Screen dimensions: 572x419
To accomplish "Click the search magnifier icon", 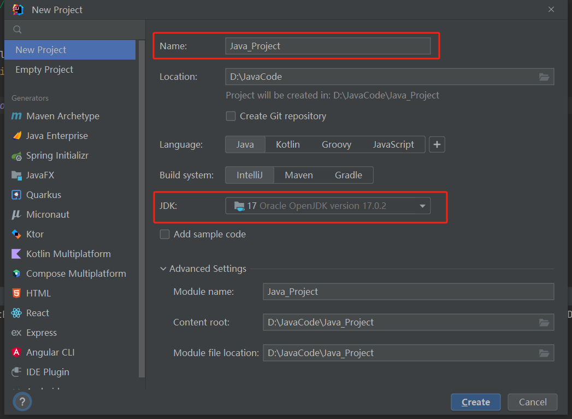I will 17,30.
